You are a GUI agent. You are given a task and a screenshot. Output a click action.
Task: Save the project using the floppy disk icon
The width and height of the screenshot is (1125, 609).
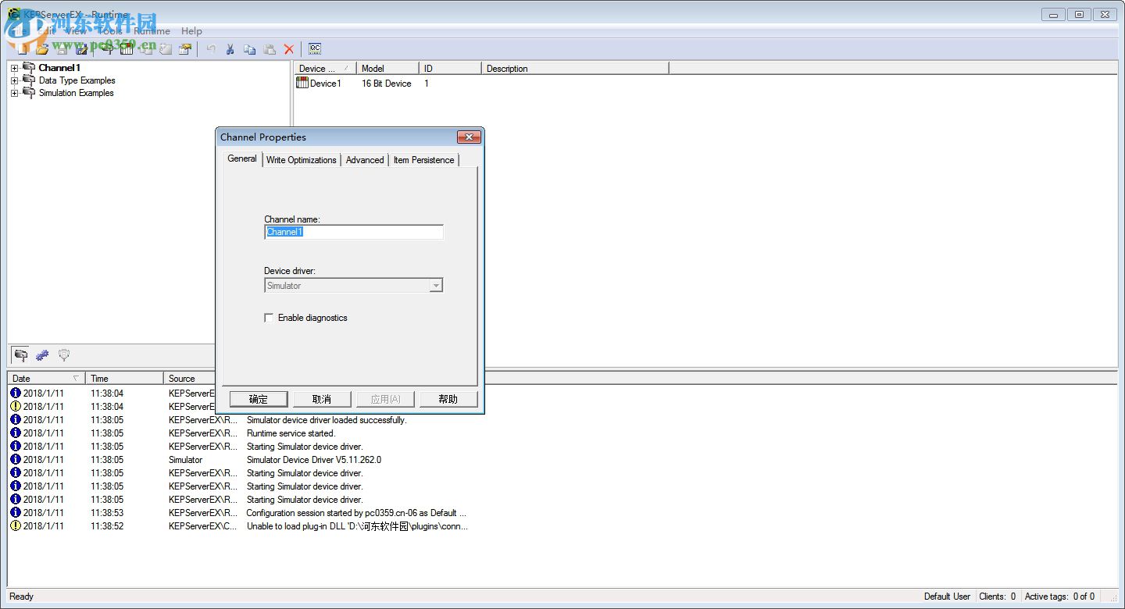[x=62, y=49]
